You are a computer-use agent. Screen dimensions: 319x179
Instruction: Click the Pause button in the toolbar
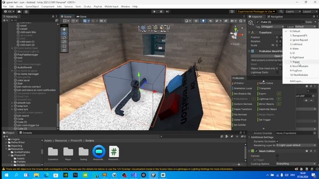tap(161, 11)
